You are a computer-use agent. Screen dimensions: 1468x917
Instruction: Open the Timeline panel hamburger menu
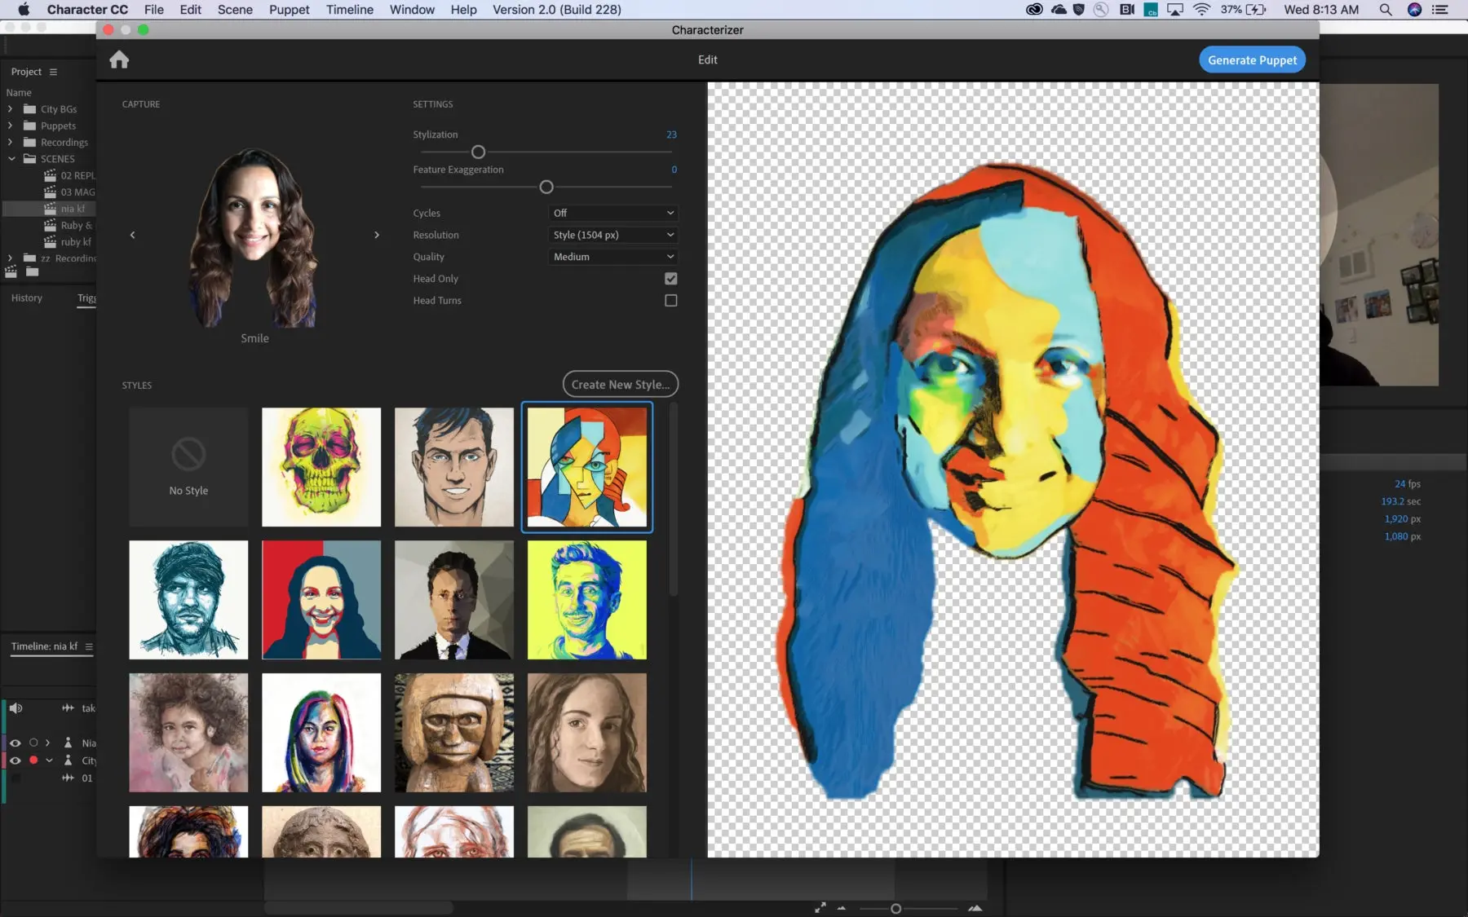[x=88, y=646]
